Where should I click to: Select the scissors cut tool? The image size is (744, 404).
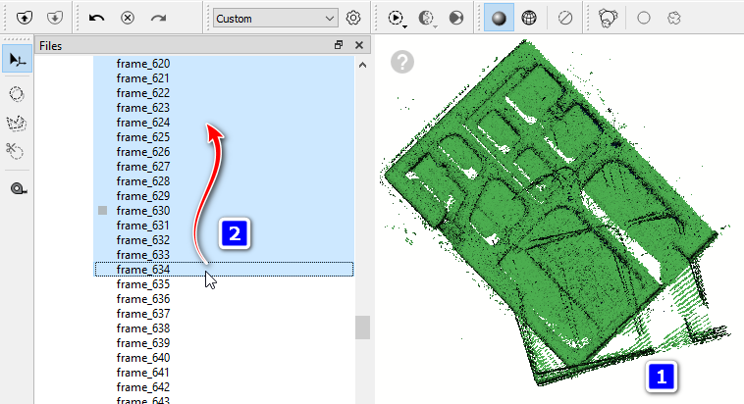16,151
